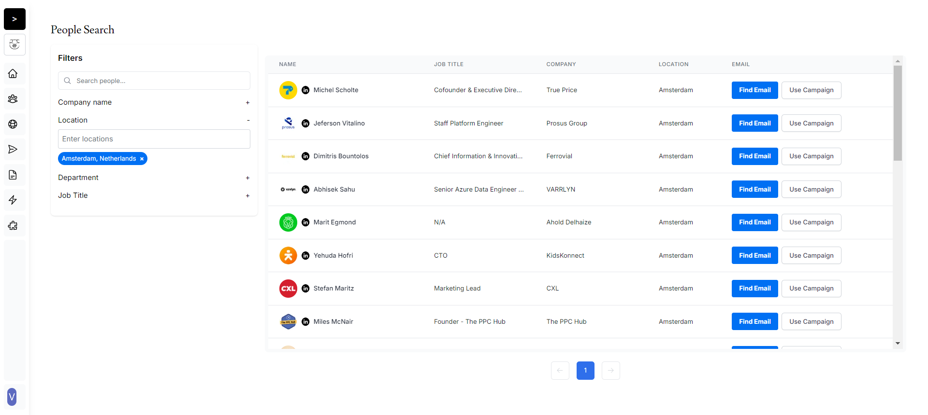Use Campaign for Michel Scholte
This screenshot has width=928, height=415.
811,90
